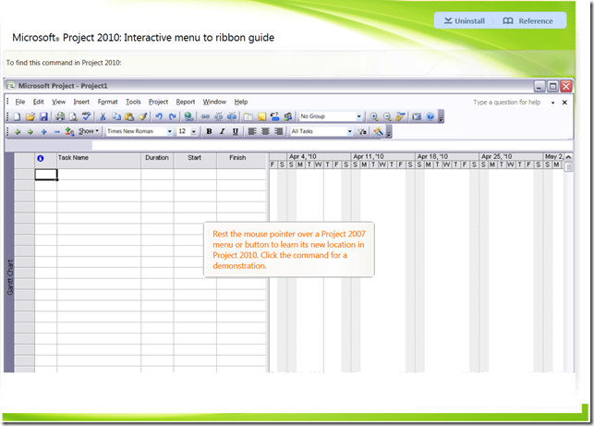
Task: Click the Print icon
Action: pos(60,116)
